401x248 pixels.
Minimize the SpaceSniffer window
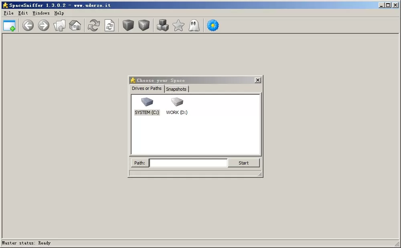382,5
